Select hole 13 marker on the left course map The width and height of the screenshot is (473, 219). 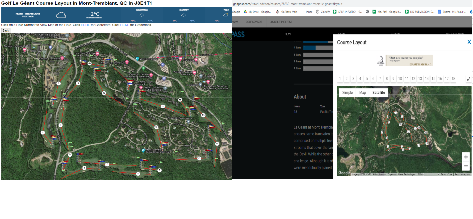[x=199, y=158]
